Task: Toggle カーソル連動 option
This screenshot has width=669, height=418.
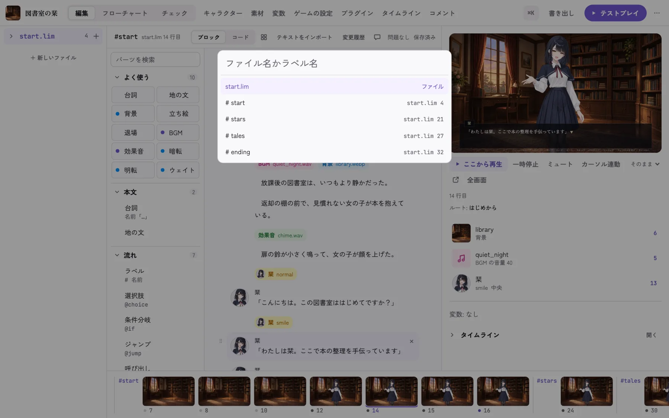Action: [601, 164]
